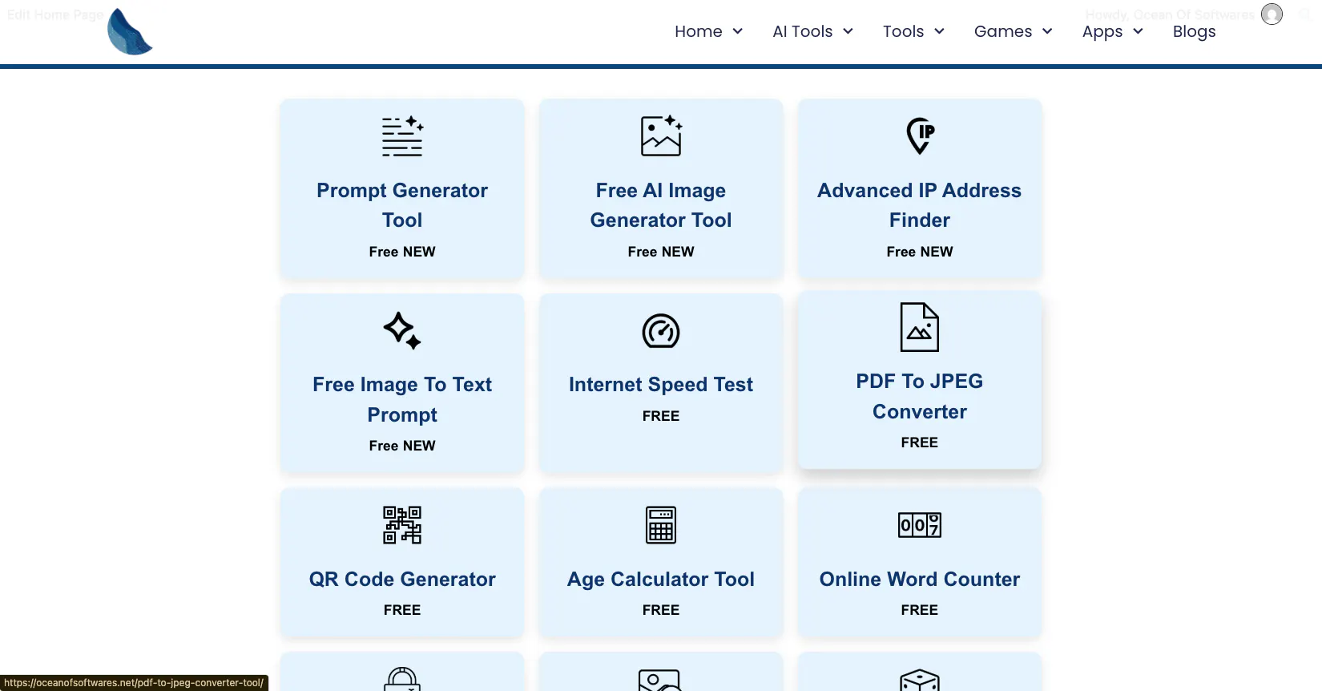Open the Prompt Generator Tool title link
Viewport: 1322px width, 691px height.
(402, 205)
